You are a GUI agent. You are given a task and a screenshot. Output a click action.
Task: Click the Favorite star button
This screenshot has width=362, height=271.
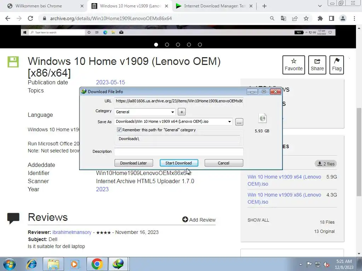pyautogui.click(x=294, y=65)
